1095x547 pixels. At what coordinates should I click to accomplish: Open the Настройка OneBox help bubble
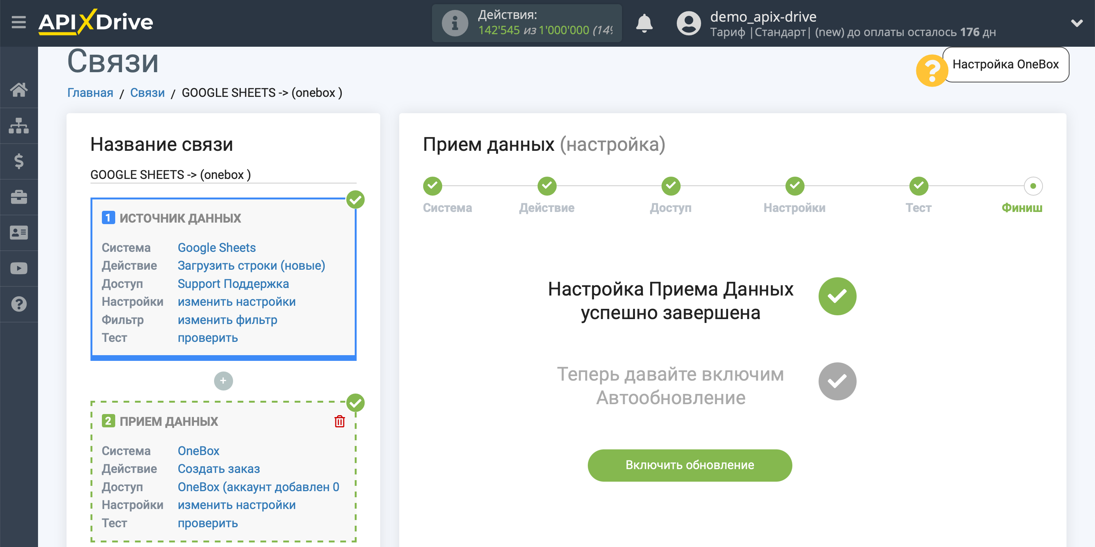coord(1005,65)
